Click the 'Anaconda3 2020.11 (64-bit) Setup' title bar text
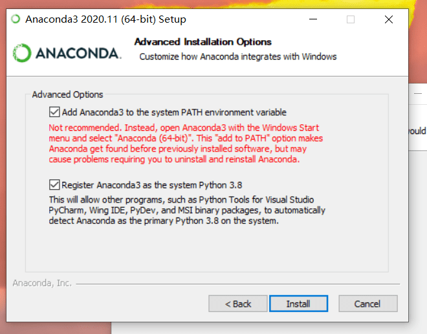This screenshot has width=427, height=334. click(105, 19)
